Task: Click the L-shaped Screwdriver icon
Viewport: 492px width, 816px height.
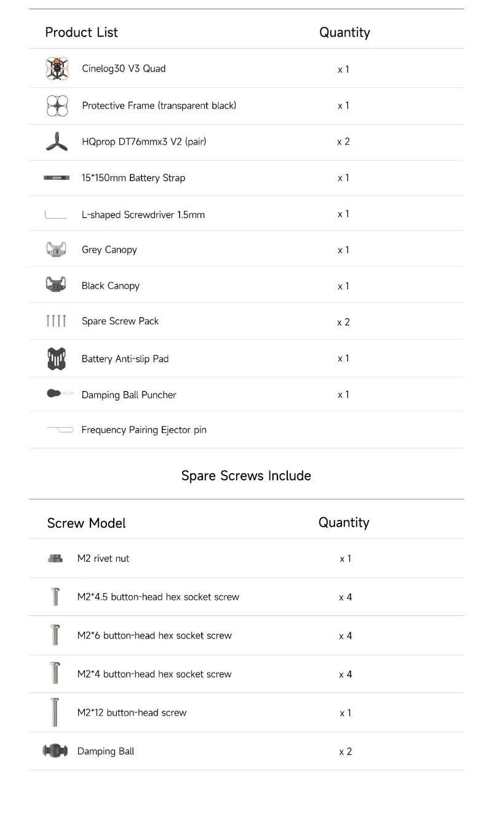Action: coord(55,215)
